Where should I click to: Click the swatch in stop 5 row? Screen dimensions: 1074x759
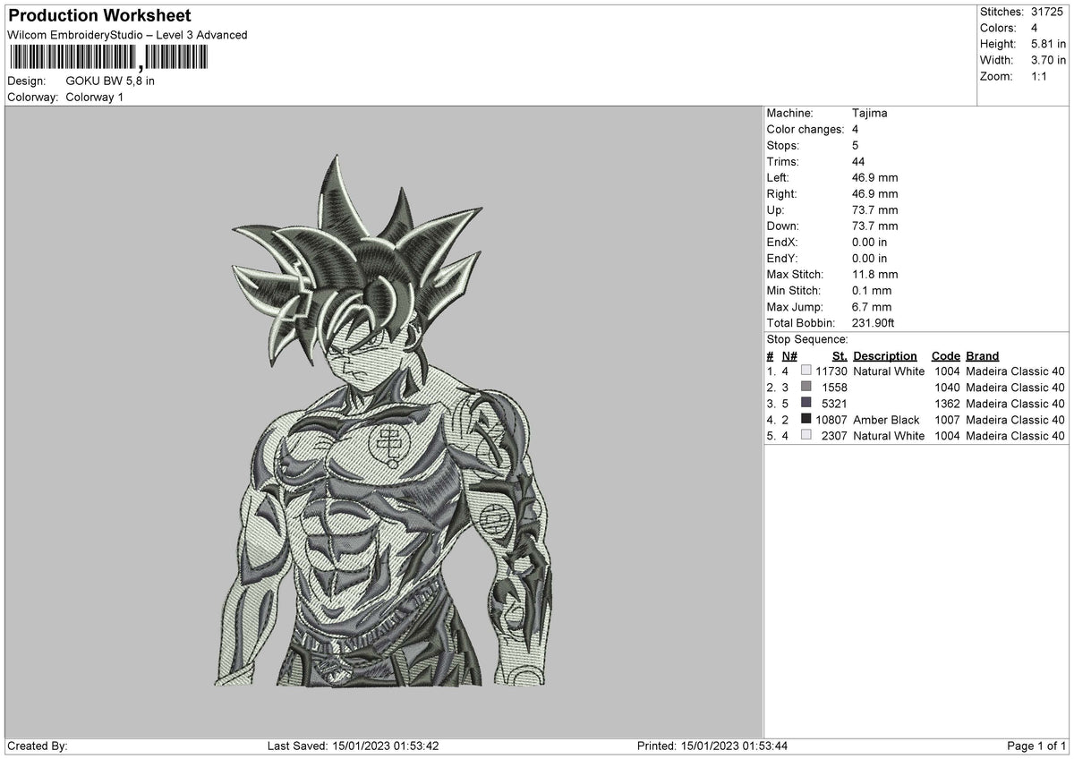point(806,435)
